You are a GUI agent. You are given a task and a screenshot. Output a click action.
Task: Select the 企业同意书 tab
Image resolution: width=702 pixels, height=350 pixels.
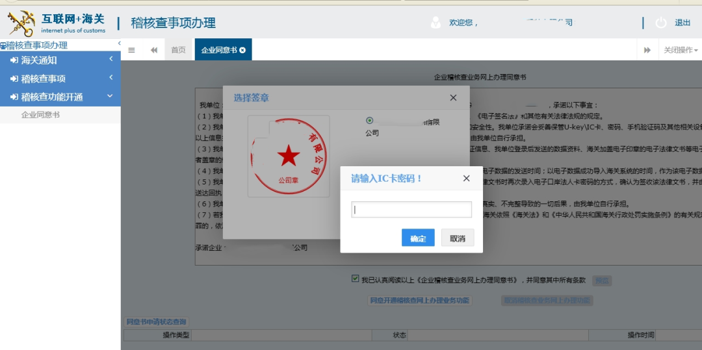[218, 50]
